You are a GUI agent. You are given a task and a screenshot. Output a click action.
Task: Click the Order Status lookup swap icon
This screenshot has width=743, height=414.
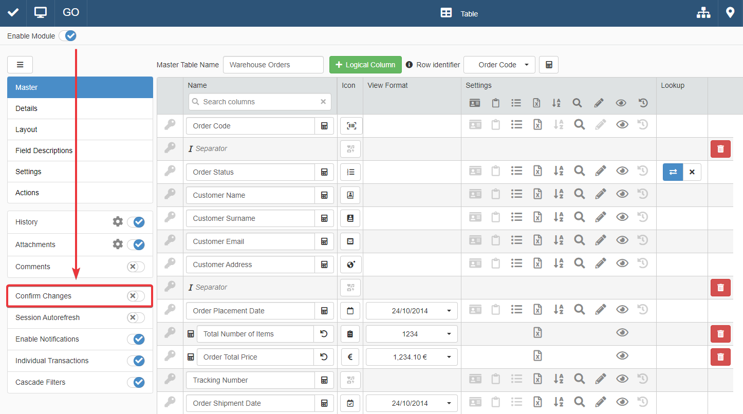[673, 172]
